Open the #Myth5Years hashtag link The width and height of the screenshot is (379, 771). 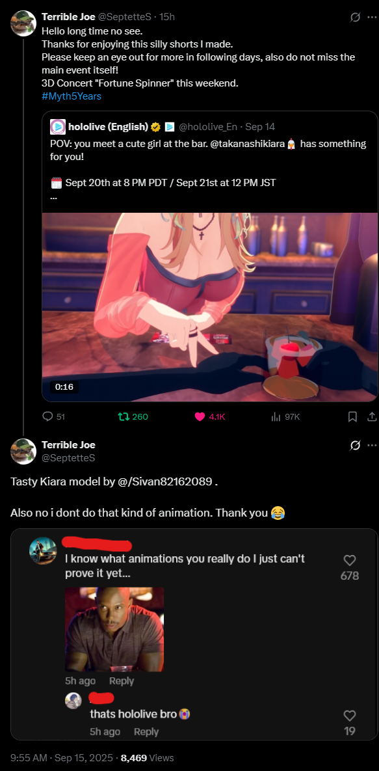point(72,96)
